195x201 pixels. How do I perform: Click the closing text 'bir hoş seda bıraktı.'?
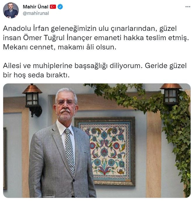pos(36,75)
